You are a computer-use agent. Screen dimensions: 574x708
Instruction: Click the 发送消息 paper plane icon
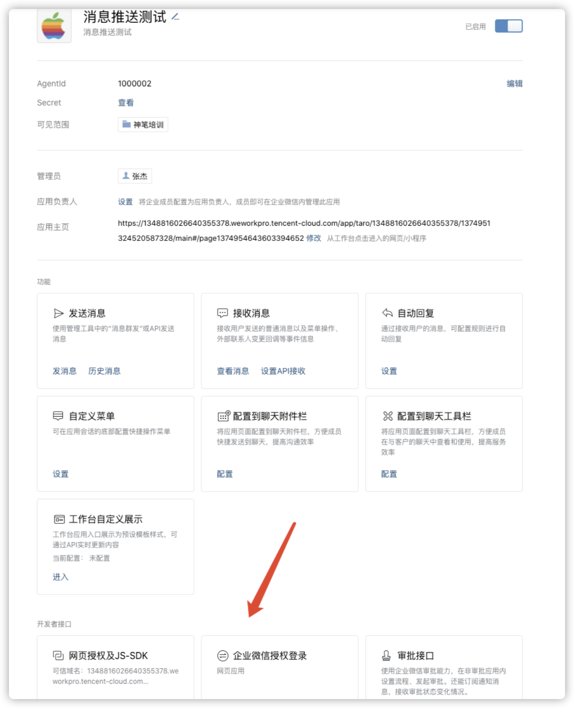59,313
